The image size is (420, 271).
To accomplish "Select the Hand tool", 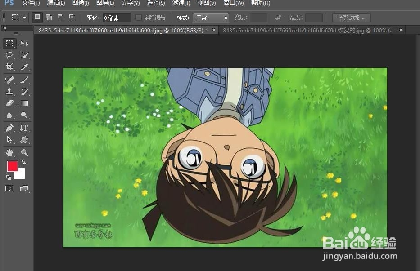I will click(9, 152).
